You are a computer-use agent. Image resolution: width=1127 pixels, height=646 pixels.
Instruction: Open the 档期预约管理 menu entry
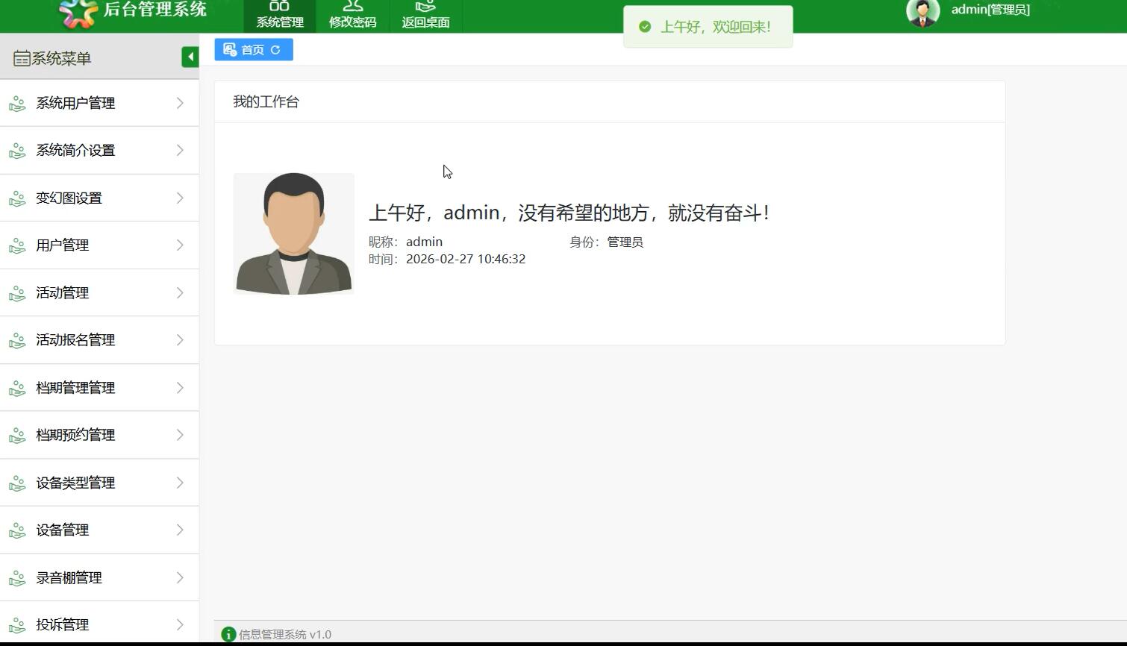coord(99,435)
